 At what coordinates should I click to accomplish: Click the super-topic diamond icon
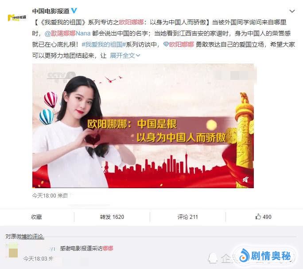(166, 44)
